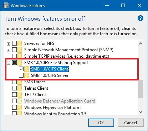This screenshot has width=148, height=131.
Task: Click the folder icon beside Windows Hypervisor Platform
Action: [20, 108]
